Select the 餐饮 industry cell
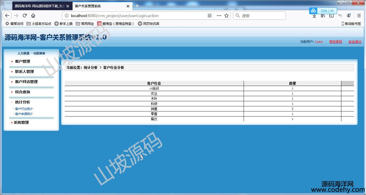The height and width of the screenshot is (195, 366). pos(154,119)
